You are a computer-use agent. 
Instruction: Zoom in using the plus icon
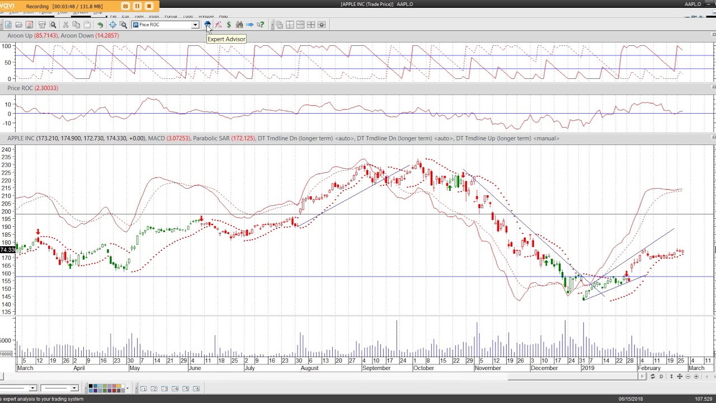pos(696,376)
